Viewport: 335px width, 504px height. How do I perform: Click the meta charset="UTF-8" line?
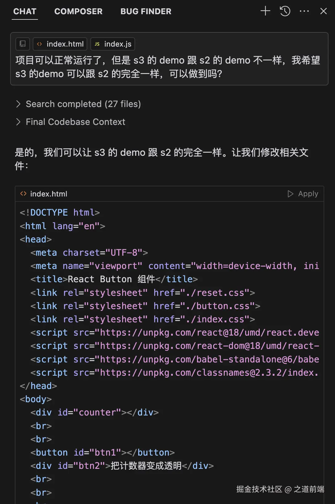point(89,253)
